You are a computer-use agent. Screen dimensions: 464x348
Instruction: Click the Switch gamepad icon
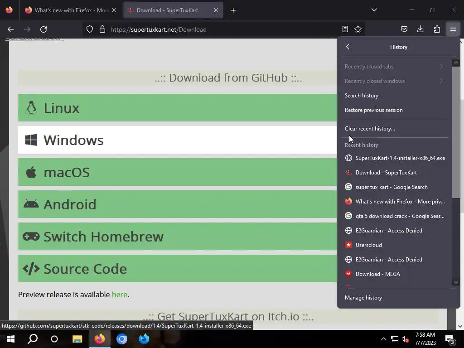[x=31, y=237]
